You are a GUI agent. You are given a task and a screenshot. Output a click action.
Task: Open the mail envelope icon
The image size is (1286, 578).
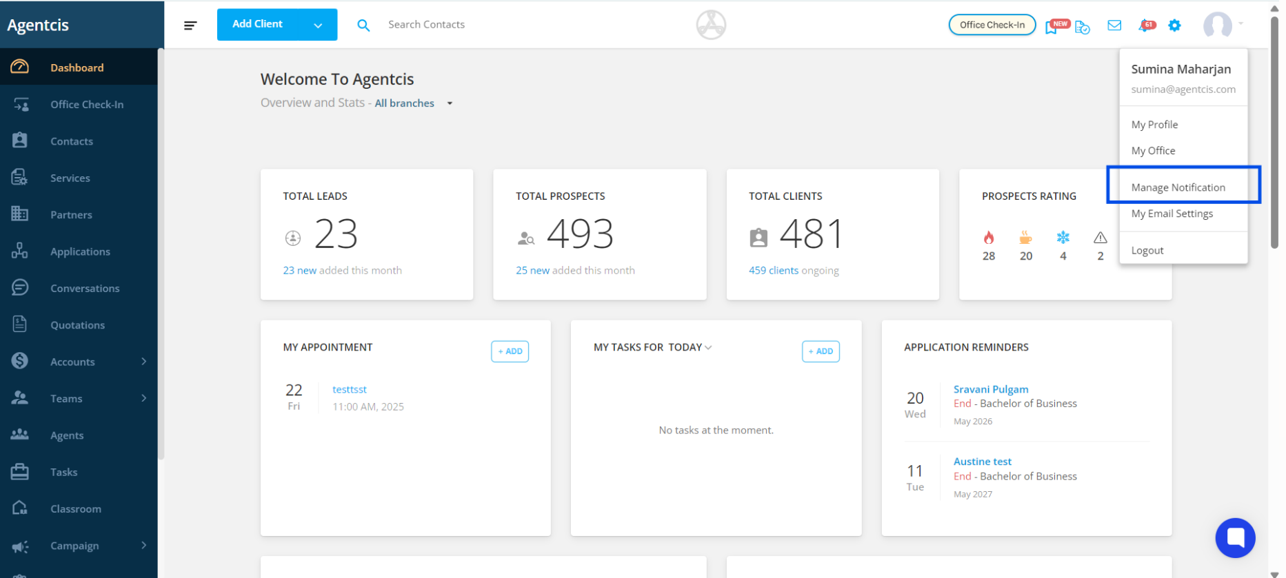tap(1114, 25)
